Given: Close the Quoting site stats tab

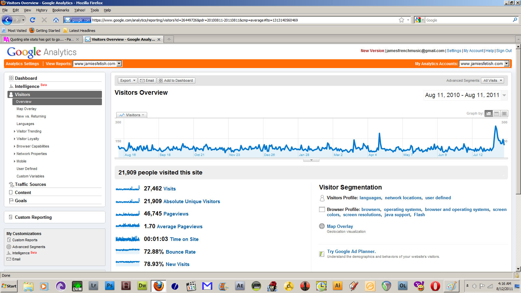Looking at the screenshot, I should (x=77, y=39).
